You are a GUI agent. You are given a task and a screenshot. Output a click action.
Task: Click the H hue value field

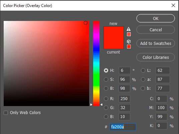coord(125,70)
